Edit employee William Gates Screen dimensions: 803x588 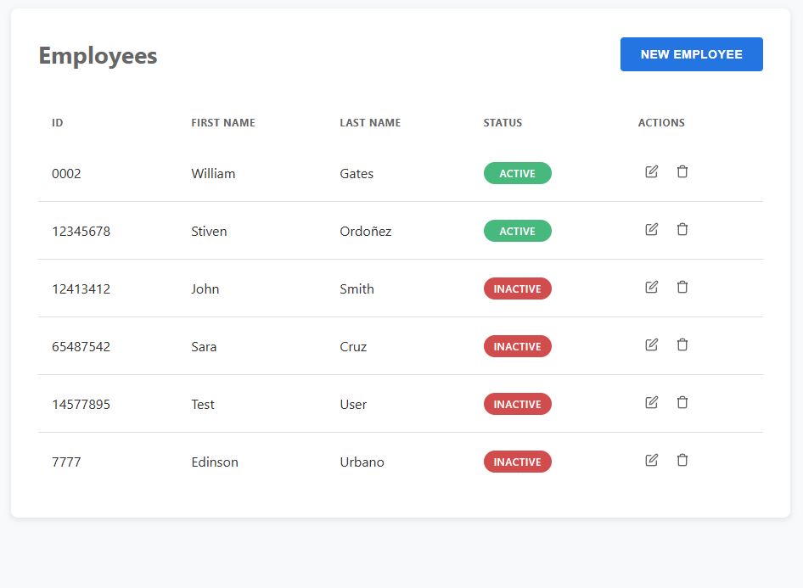click(x=651, y=172)
